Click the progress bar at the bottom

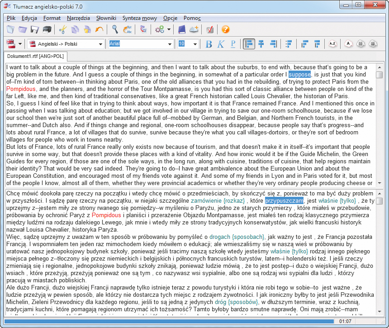click(x=167, y=321)
